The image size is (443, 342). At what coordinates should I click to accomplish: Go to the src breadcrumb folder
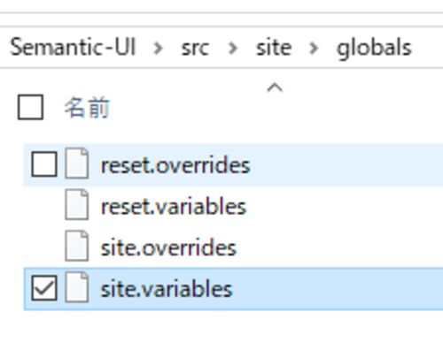(x=195, y=48)
